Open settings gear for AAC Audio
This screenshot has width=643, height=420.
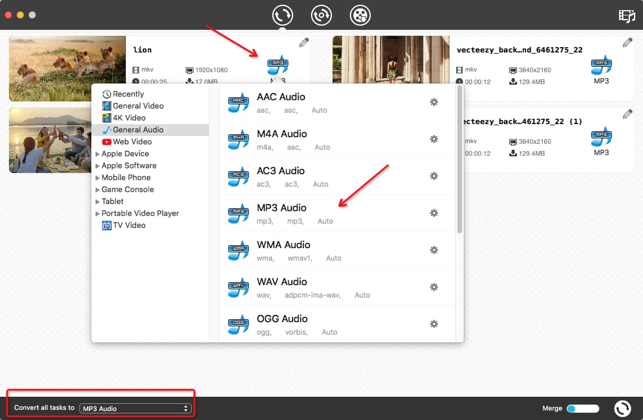434,102
